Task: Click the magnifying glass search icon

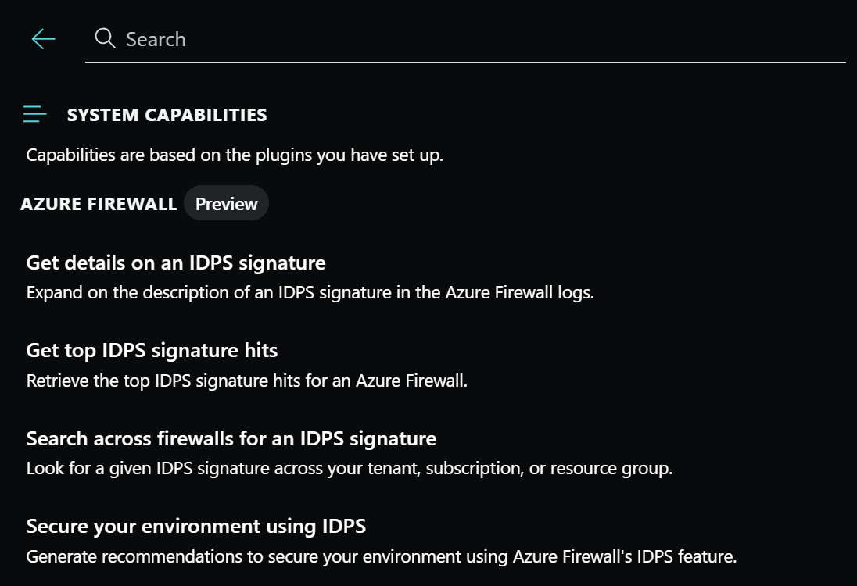Action: [105, 38]
